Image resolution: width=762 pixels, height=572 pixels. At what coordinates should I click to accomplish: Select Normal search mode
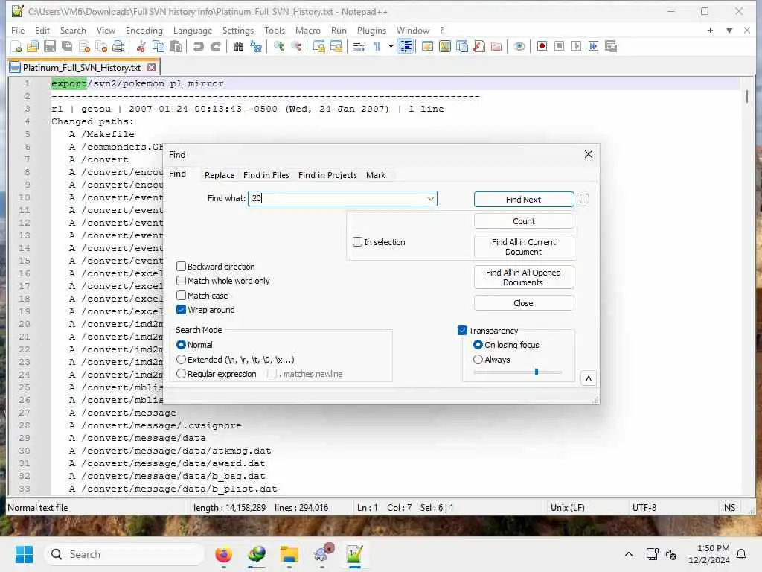pyautogui.click(x=182, y=344)
